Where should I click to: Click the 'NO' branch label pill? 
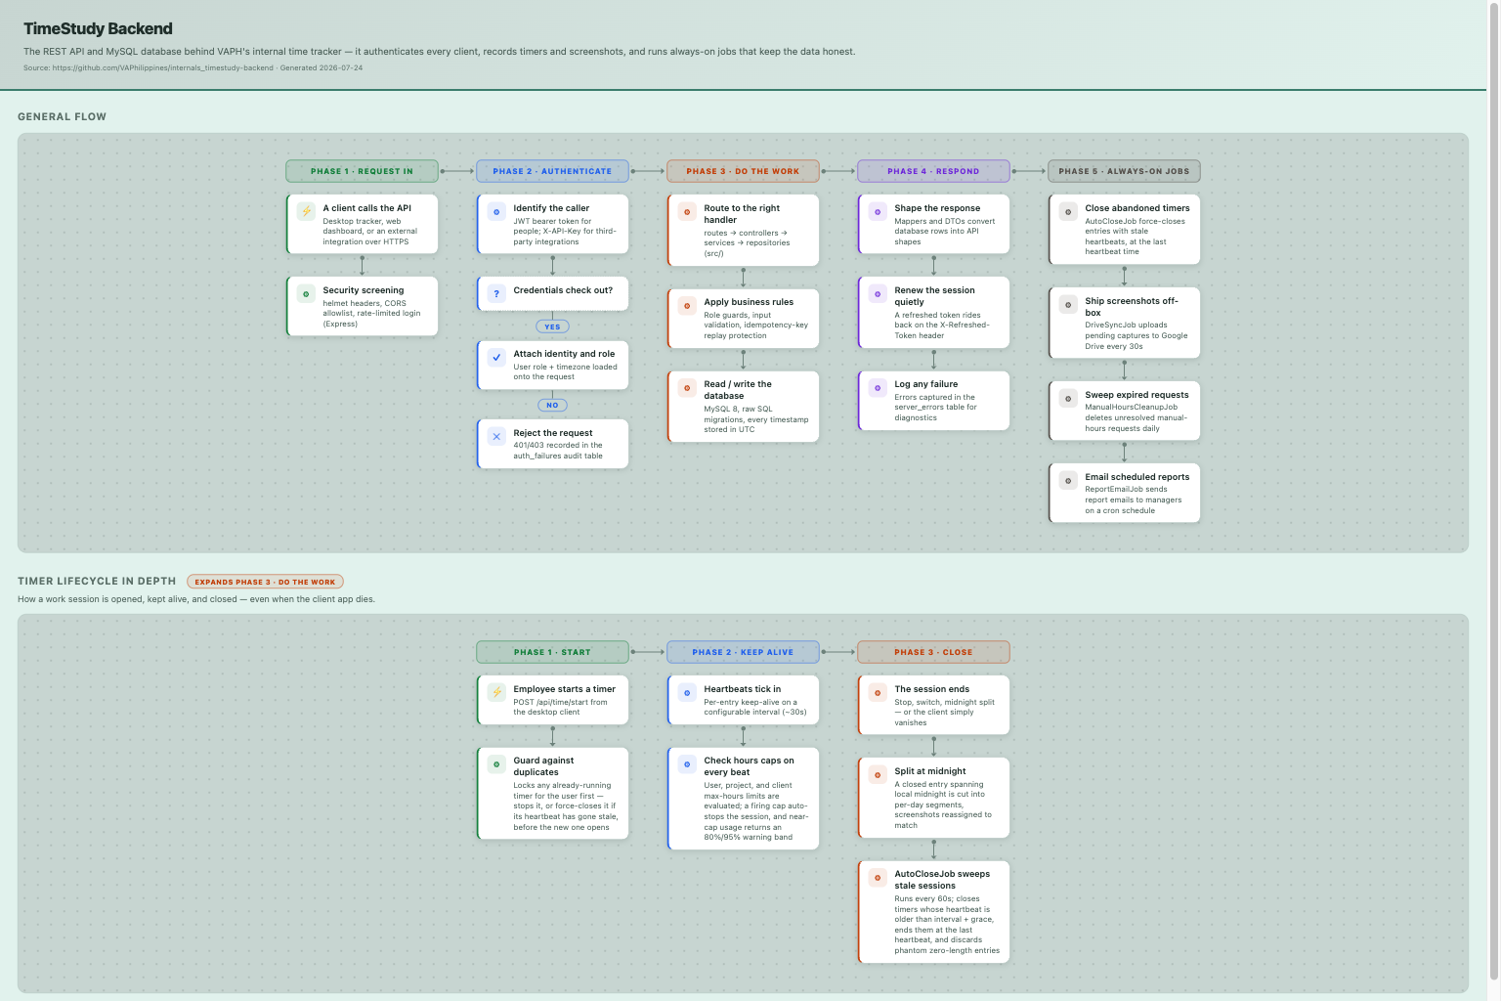[x=552, y=405]
